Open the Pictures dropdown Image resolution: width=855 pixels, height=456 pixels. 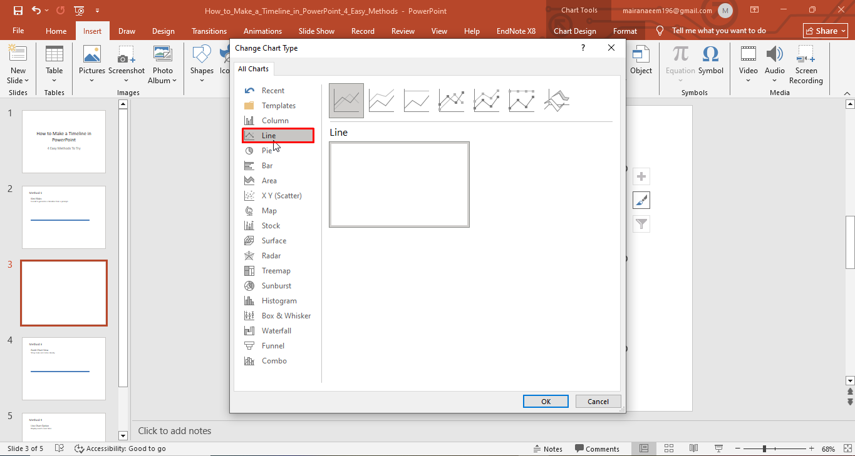[x=92, y=80]
